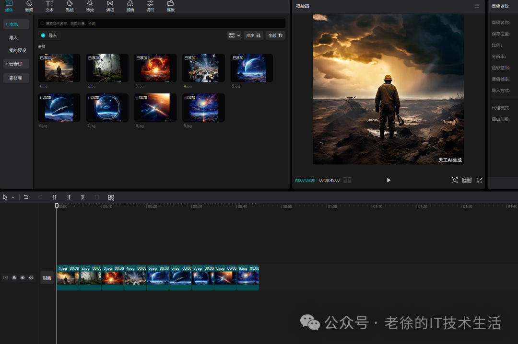Switch to the 特效 effects tab

pos(90,6)
